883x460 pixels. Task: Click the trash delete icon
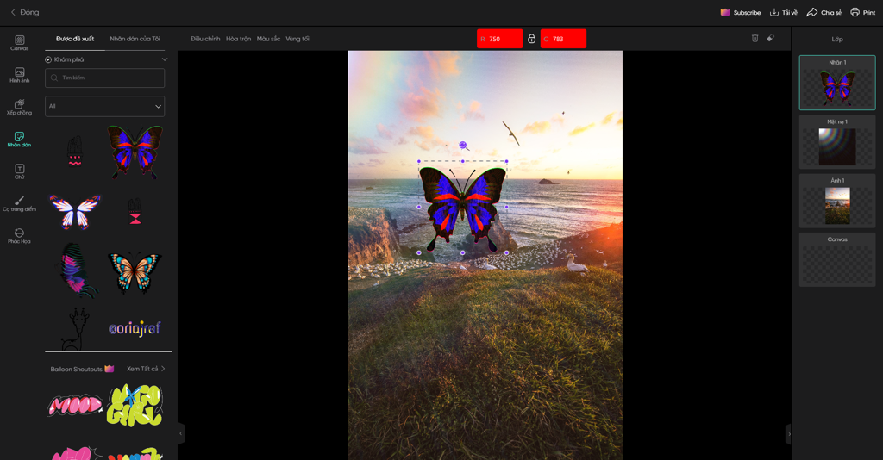click(755, 38)
